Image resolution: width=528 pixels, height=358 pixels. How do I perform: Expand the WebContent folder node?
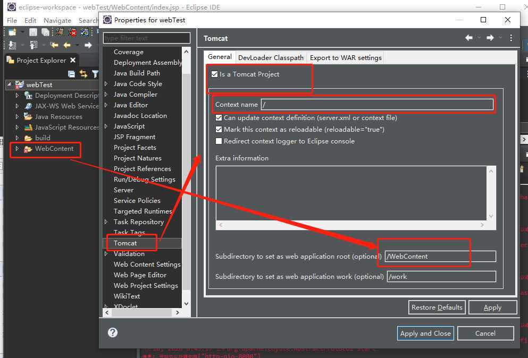point(17,148)
